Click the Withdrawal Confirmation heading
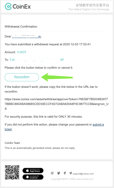 21,26
